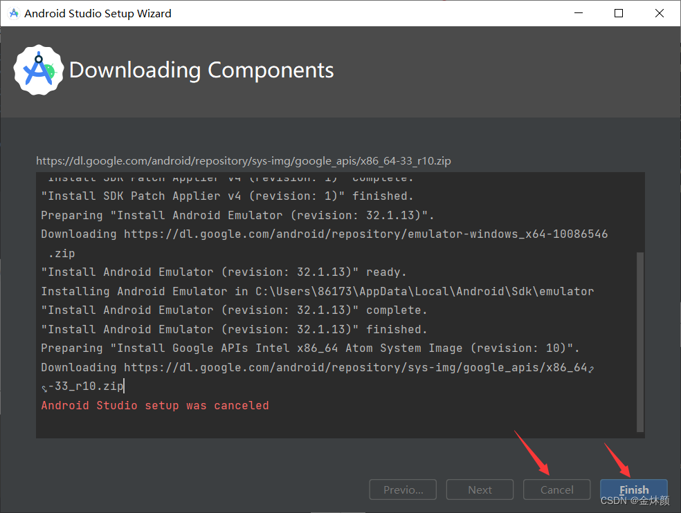Click 'Preparing "Install Android Emulator' line
This screenshot has width=681, height=513.
click(x=237, y=215)
